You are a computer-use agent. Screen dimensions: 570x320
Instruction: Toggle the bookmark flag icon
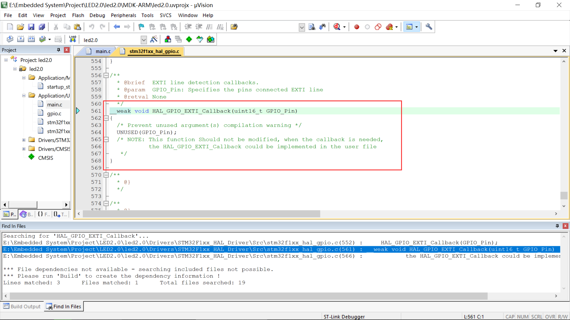point(141,27)
